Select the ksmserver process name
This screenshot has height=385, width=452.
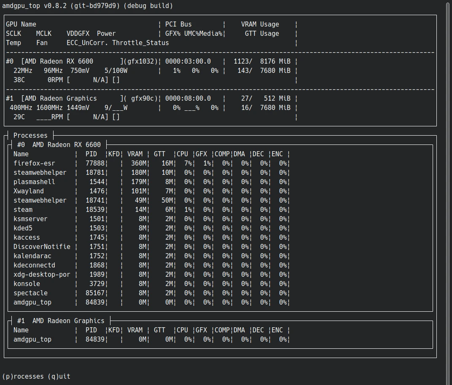click(30, 219)
